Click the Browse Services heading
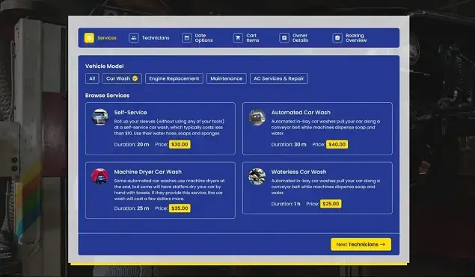The height and width of the screenshot is (277, 475). pos(107,96)
